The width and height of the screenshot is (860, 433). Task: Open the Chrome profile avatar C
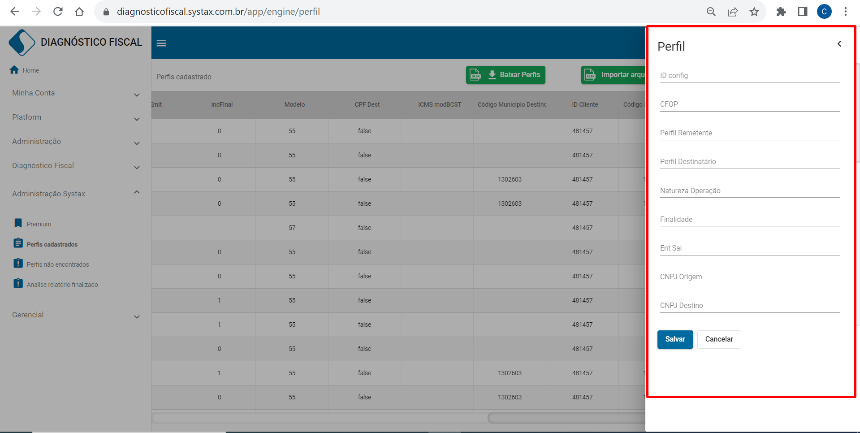[824, 12]
